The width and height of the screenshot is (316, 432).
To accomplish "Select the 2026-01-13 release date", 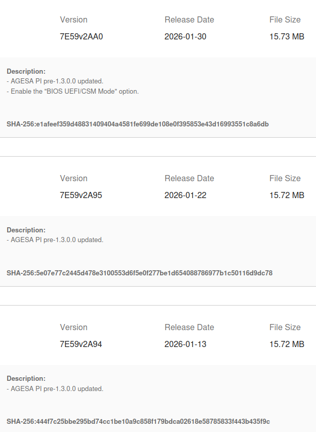I will [185, 344].
